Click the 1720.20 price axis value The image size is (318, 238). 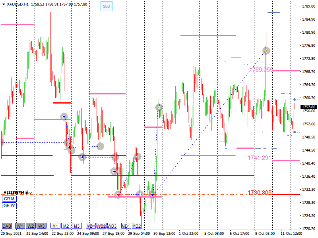pos(309,229)
